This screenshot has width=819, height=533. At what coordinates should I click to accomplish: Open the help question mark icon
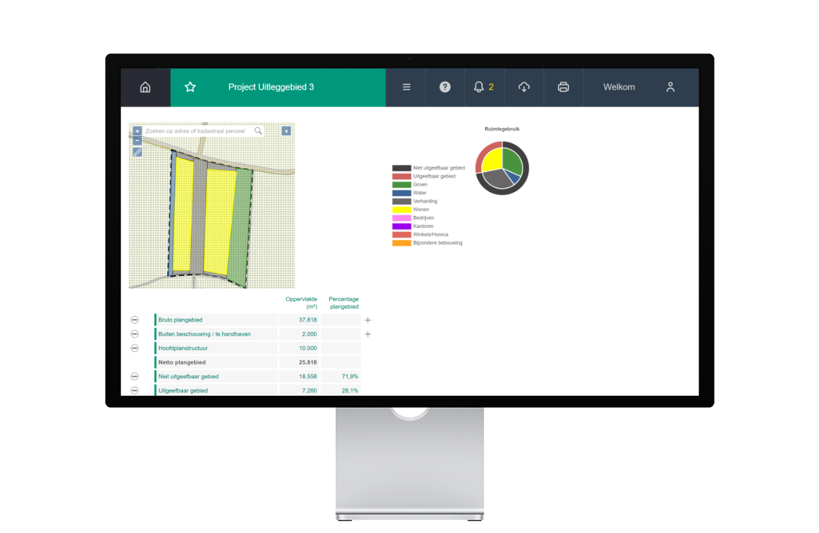[445, 87]
